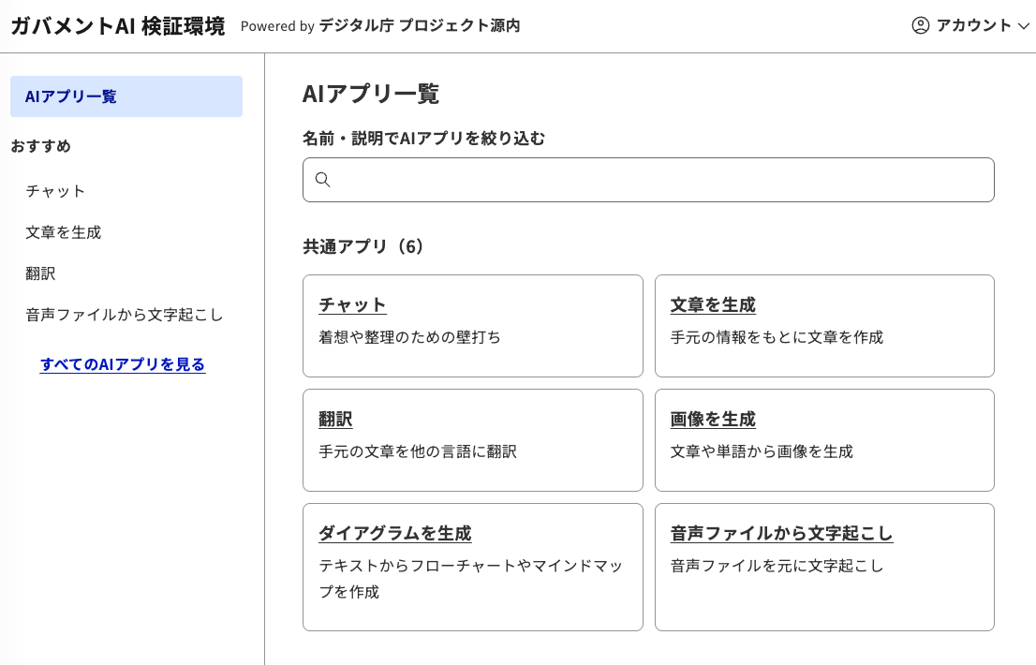
Task: Click the search magnifier icon
Action: pyautogui.click(x=323, y=179)
